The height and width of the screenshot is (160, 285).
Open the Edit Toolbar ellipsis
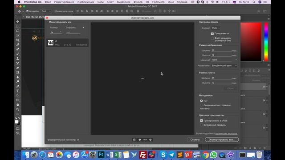point(18,114)
